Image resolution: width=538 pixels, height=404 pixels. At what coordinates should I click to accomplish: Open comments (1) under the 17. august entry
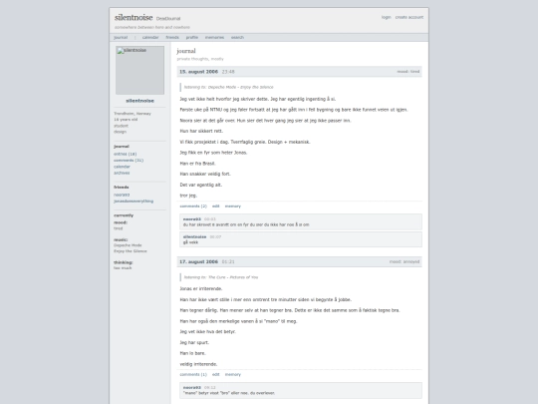(193, 374)
